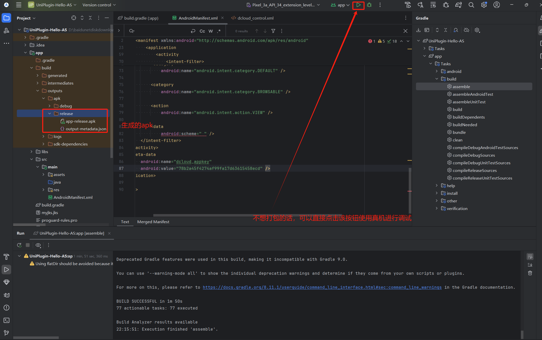The image size is (542, 340).
Task: Open the Logcat tool window icon
Action: click(x=7, y=295)
